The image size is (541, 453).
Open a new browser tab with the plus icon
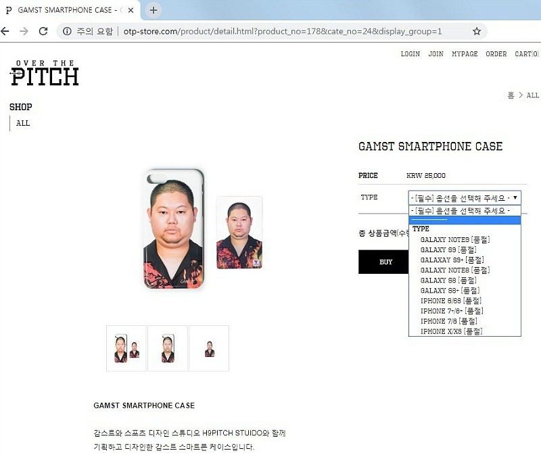(154, 10)
